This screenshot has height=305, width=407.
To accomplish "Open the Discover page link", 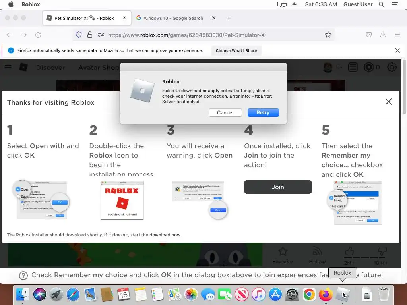I will (x=50, y=68).
